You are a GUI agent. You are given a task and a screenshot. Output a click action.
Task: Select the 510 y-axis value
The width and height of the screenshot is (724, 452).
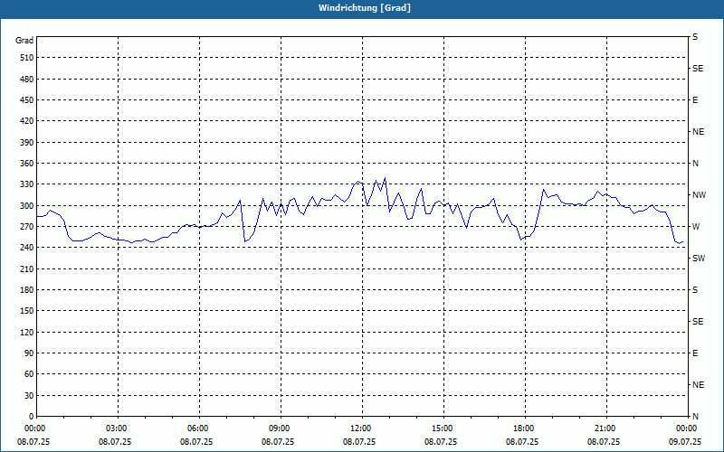tap(27, 58)
